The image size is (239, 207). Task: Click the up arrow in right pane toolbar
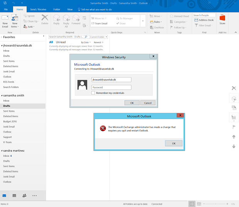[234, 137]
